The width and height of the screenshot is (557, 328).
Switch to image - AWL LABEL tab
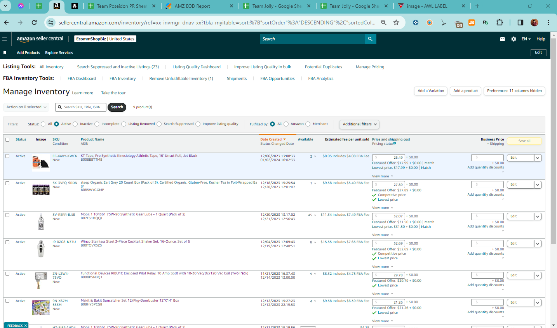432,6
